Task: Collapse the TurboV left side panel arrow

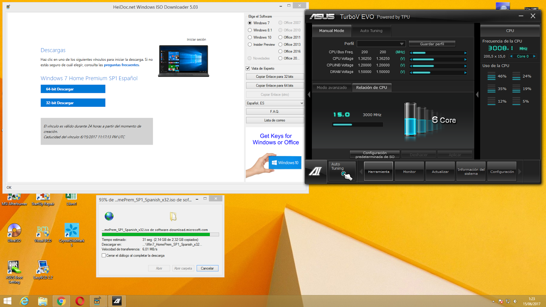Action: [x=309, y=94]
